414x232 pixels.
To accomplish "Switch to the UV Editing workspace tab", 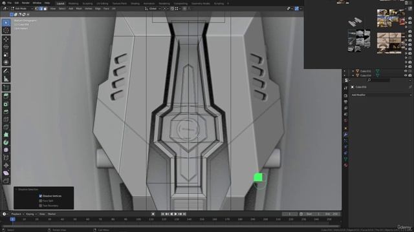I will [102, 4].
